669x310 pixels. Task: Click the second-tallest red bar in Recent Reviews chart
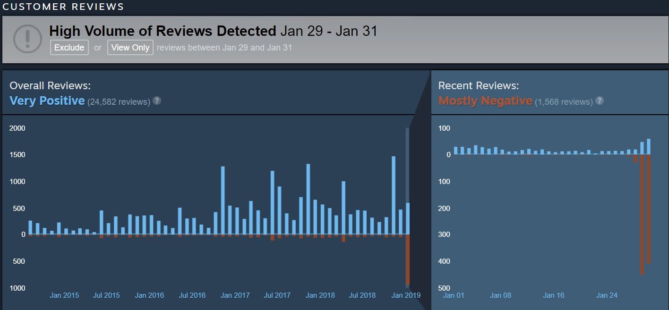(x=649, y=209)
